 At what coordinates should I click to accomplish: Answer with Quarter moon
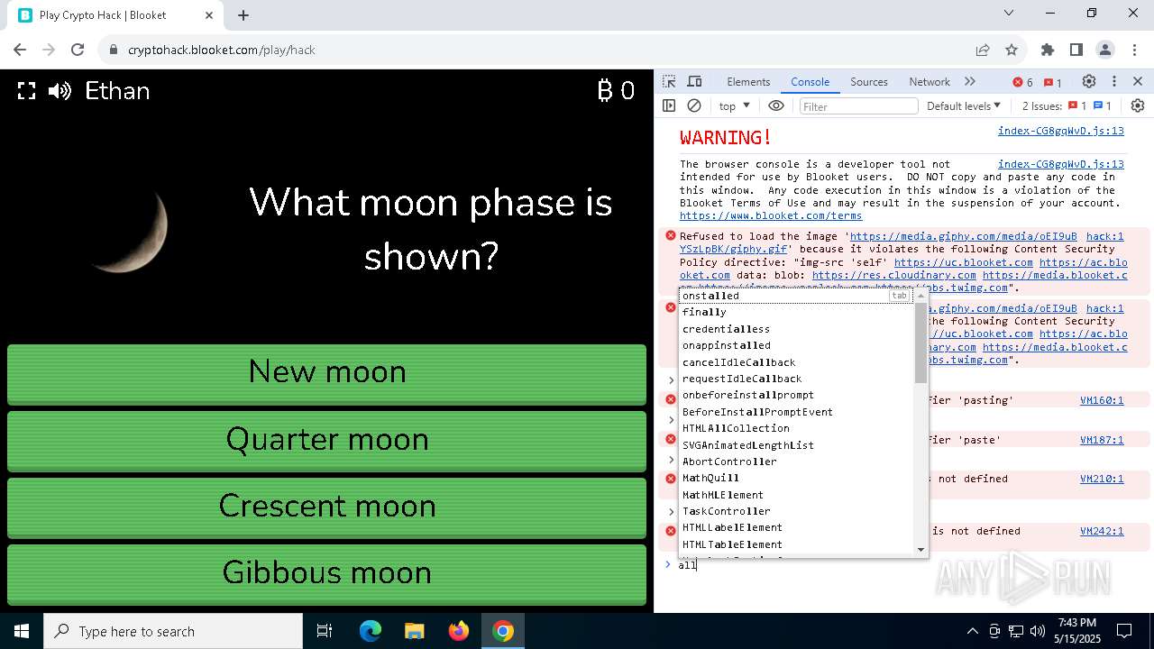[326, 440]
